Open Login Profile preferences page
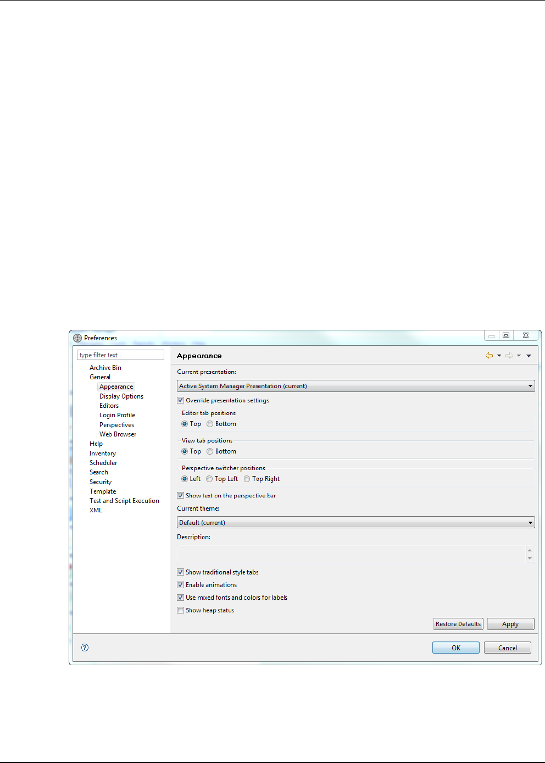Screen dimensions: 545x763 (x=117, y=415)
